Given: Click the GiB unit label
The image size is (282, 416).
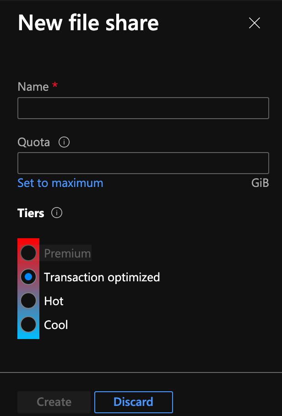Looking at the screenshot, I should click(x=260, y=183).
